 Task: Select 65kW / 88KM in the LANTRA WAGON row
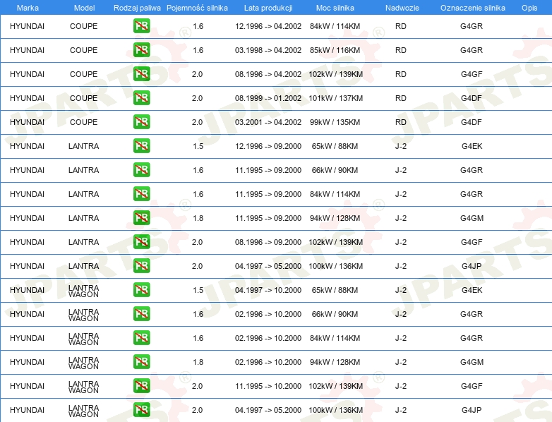335,290
